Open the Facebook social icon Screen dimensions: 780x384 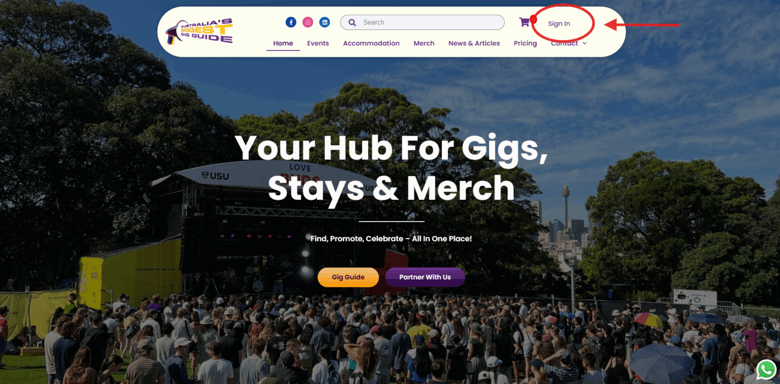pyautogui.click(x=291, y=22)
